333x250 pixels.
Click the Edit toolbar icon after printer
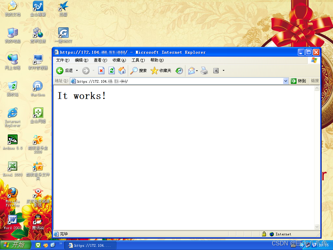216,71
